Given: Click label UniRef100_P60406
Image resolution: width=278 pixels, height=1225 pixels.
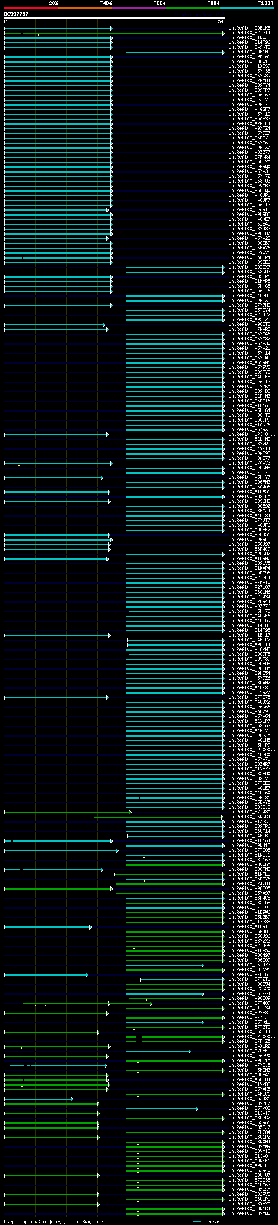Looking at the screenshot, I should pyautogui.click(x=249, y=487).
